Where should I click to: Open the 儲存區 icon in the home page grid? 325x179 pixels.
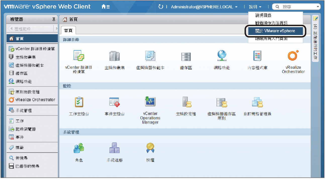click(186, 56)
